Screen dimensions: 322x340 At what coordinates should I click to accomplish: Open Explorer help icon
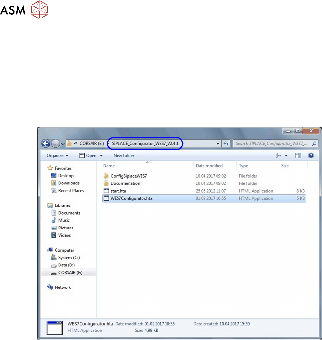click(x=311, y=156)
